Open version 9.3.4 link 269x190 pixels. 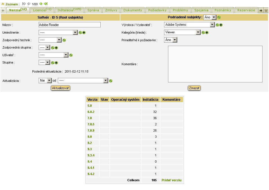91,155
